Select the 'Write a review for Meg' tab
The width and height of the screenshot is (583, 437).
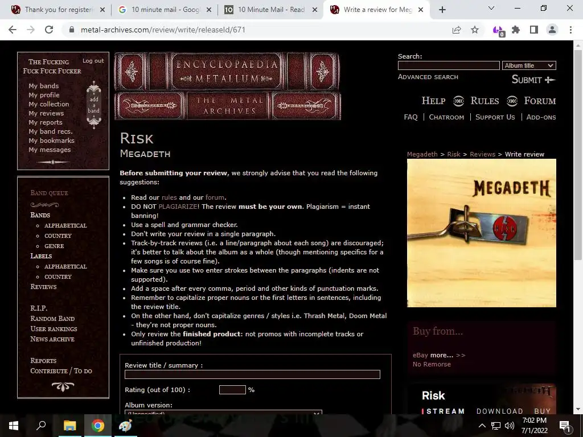pos(376,10)
